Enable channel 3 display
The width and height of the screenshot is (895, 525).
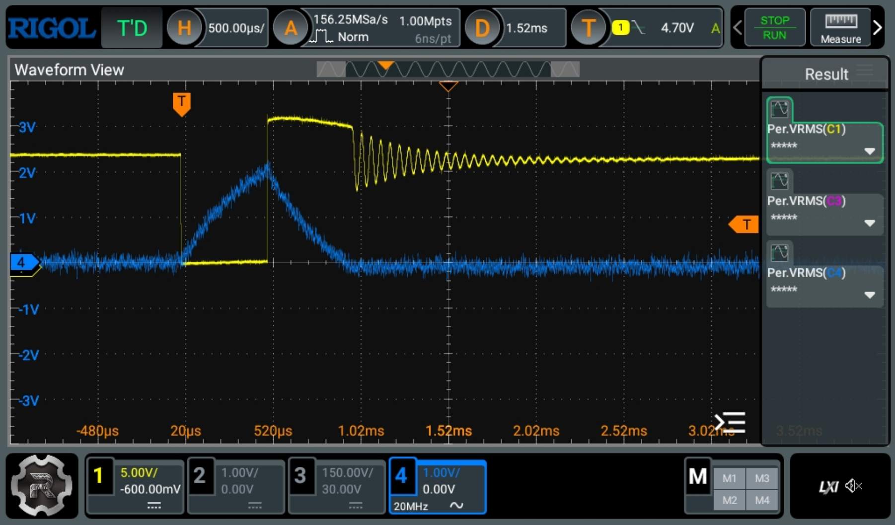click(300, 476)
